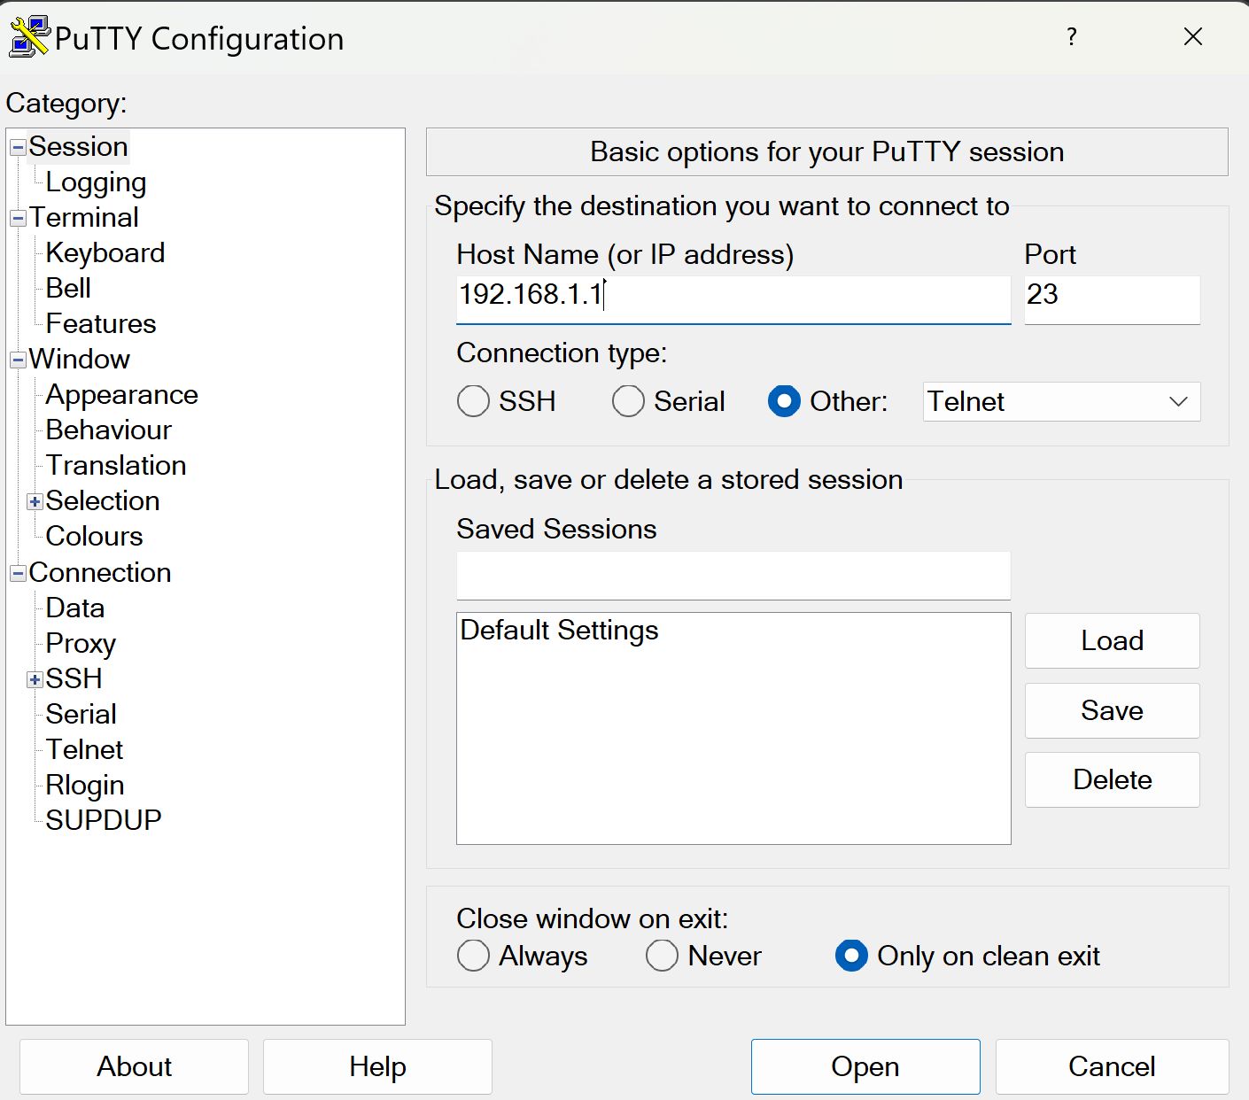Open the SSH category in the tree
Viewport: 1249px width, 1100px height.
[74, 678]
